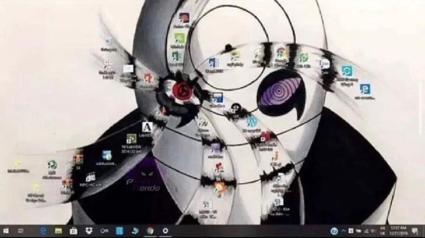Select the black round icon beside purple eye
Viewport: 425px width, 238px height.
click(236, 109)
